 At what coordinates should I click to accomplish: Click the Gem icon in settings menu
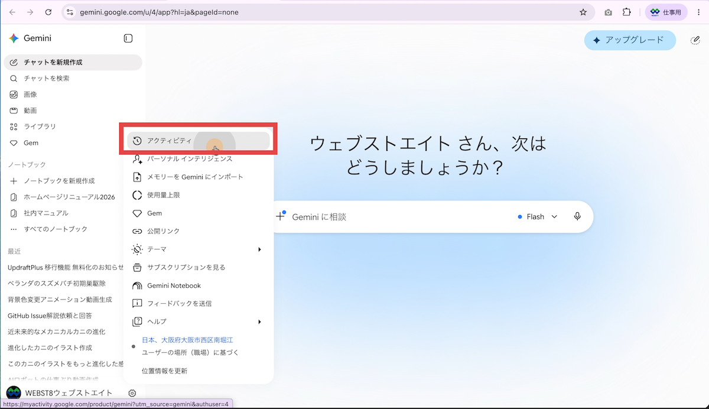137,213
